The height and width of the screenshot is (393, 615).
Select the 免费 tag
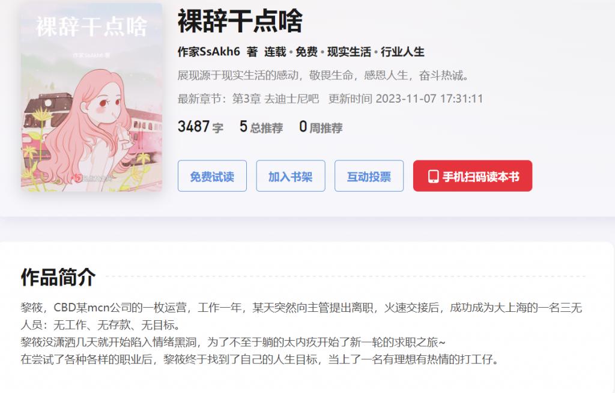click(x=306, y=52)
